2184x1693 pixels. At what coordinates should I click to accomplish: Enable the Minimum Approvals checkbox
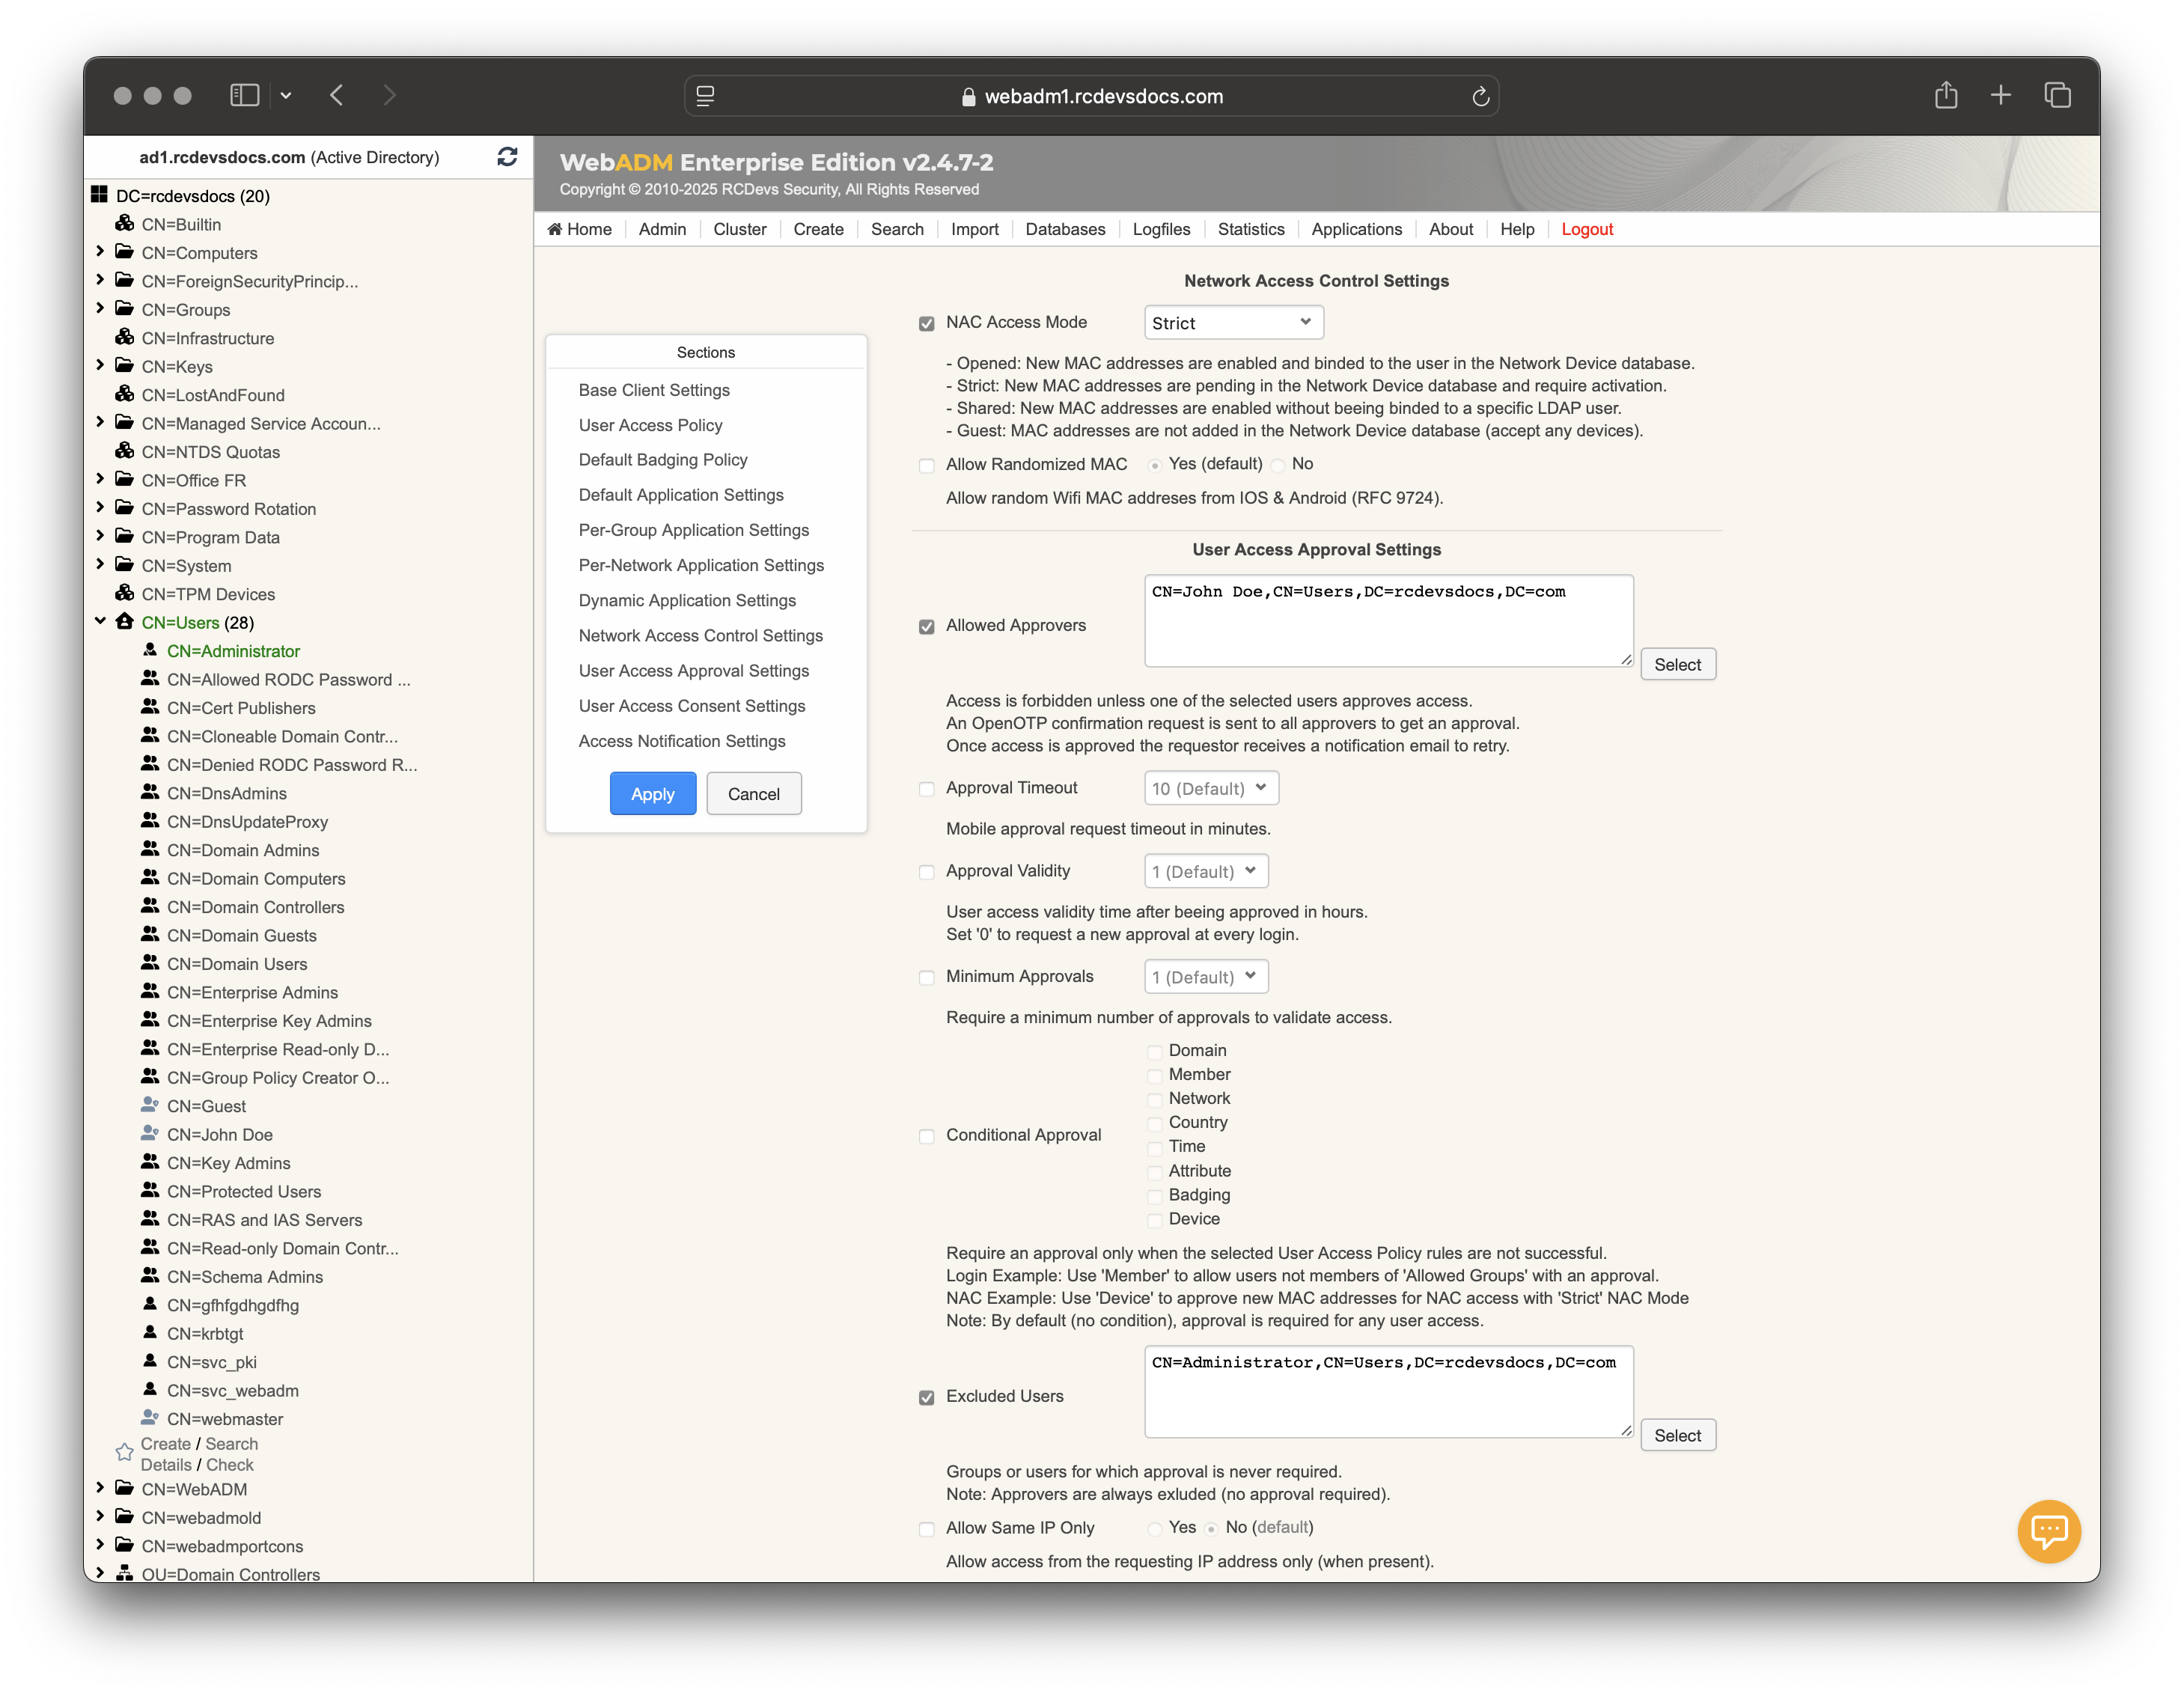[x=926, y=977]
